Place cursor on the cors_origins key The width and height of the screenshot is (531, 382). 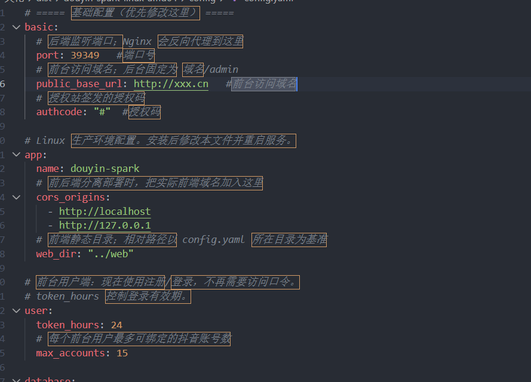[x=70, y=197]
